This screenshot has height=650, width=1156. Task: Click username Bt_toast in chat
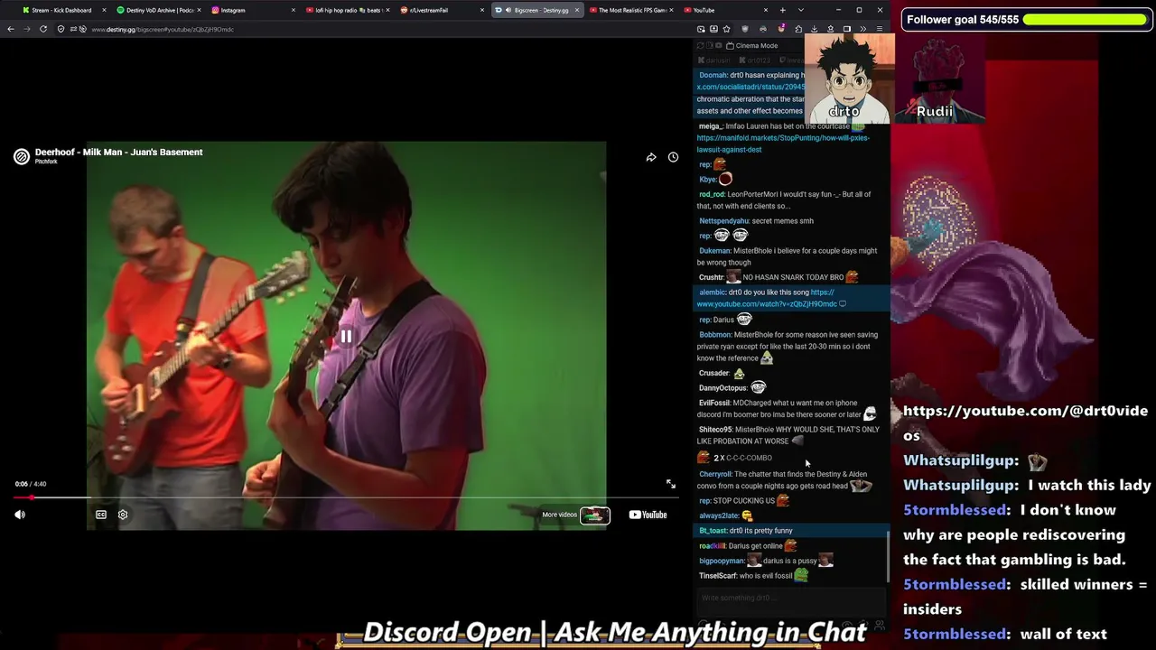click(x=713, y=531)
